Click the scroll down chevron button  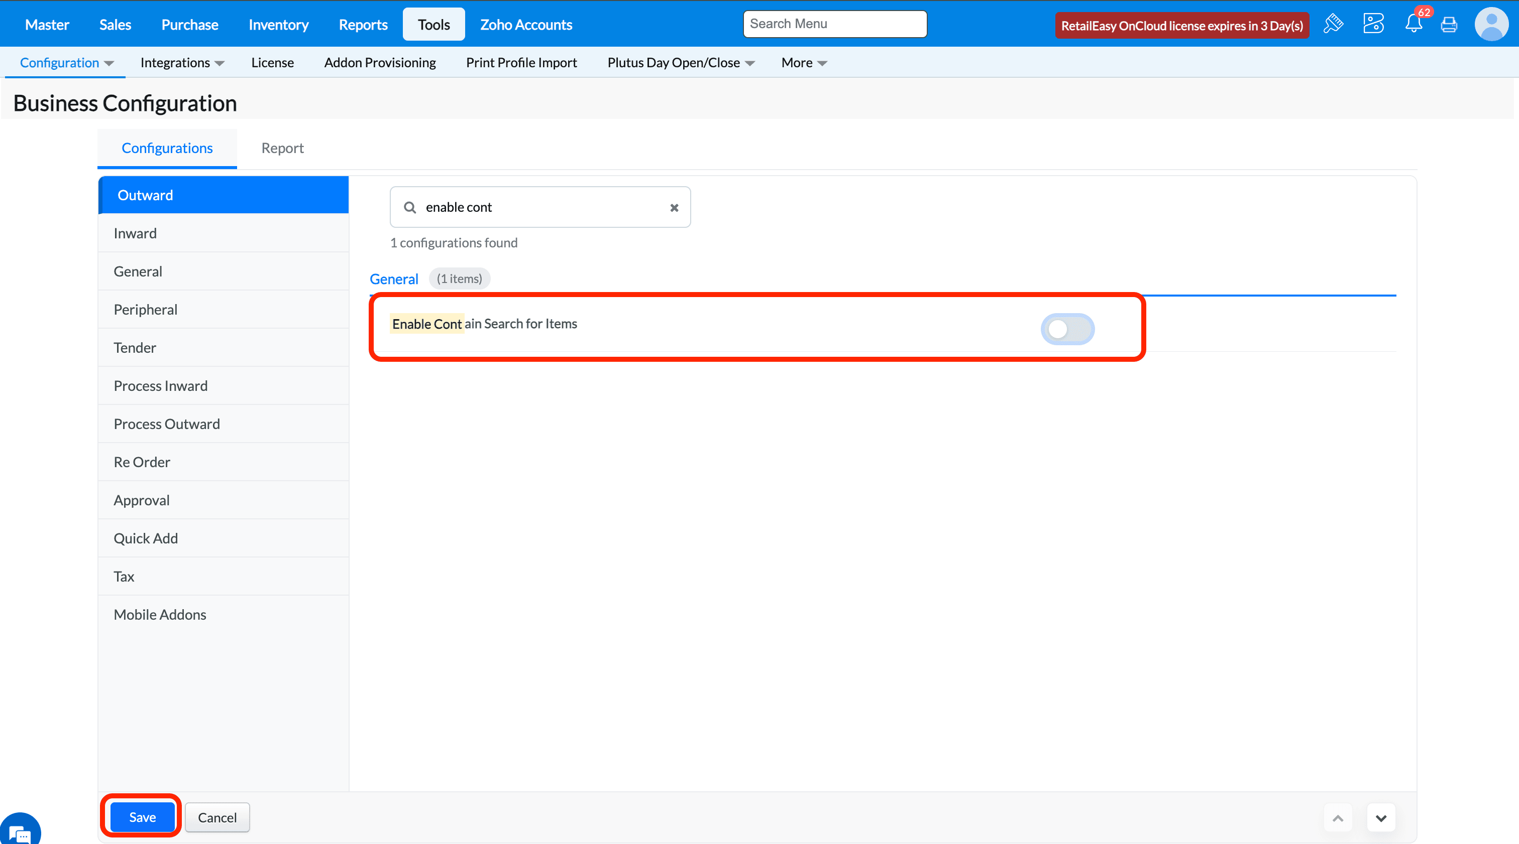pyautogui.click(x=1381, y=817)
